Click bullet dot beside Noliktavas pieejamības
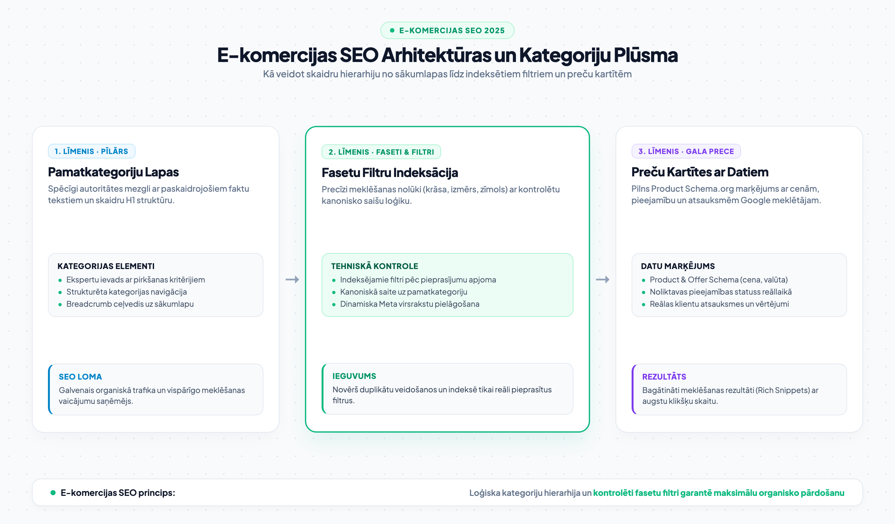895x524 pixels. tap(643, 293)
